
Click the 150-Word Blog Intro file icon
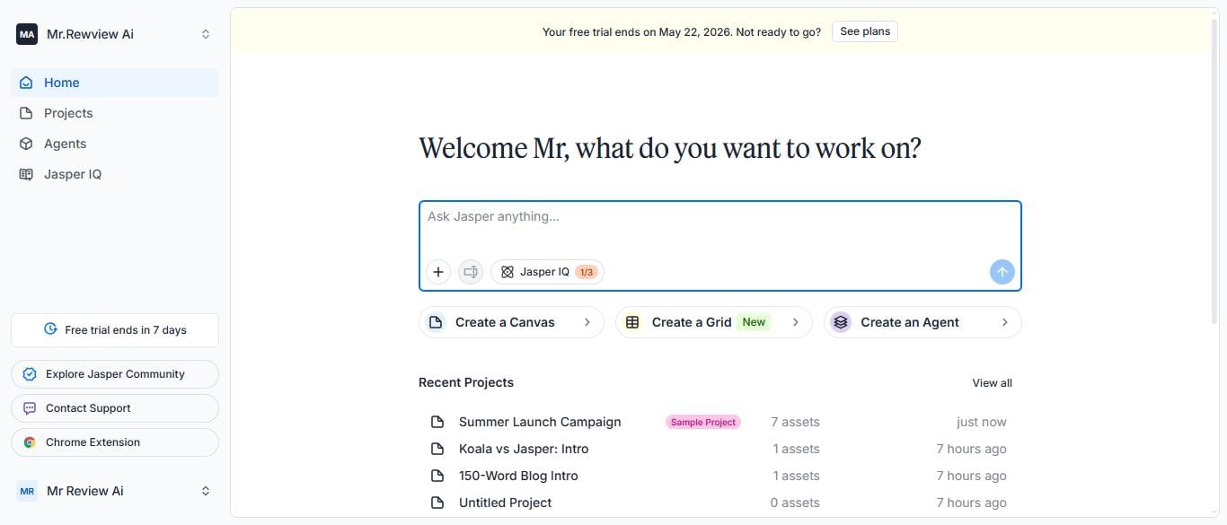point(437,476)
